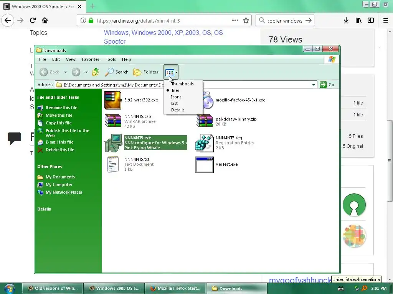Click the green padlock icon in URL bar
Screen dimensions: 393x294
point(91,21)
